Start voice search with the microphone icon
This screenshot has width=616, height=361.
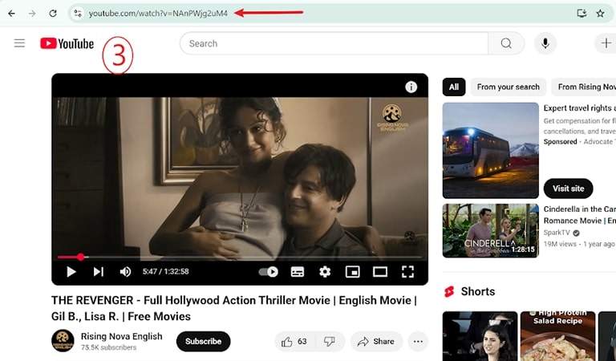pyautogui.click(x=545, y=43)
